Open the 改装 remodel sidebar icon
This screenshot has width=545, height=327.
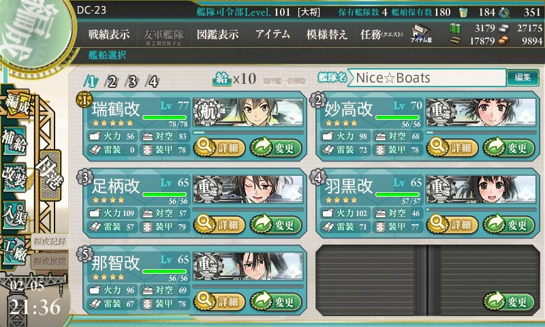(14, 177)
